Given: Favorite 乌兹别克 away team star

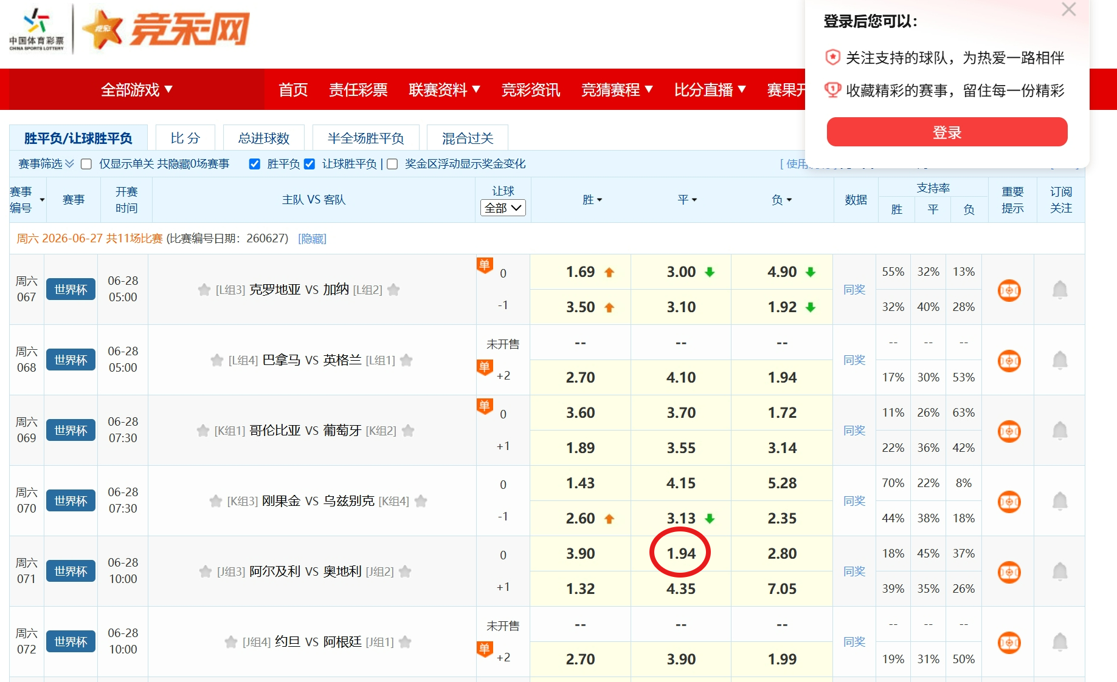Looking at the screenshot, I should tap(421, 501).
